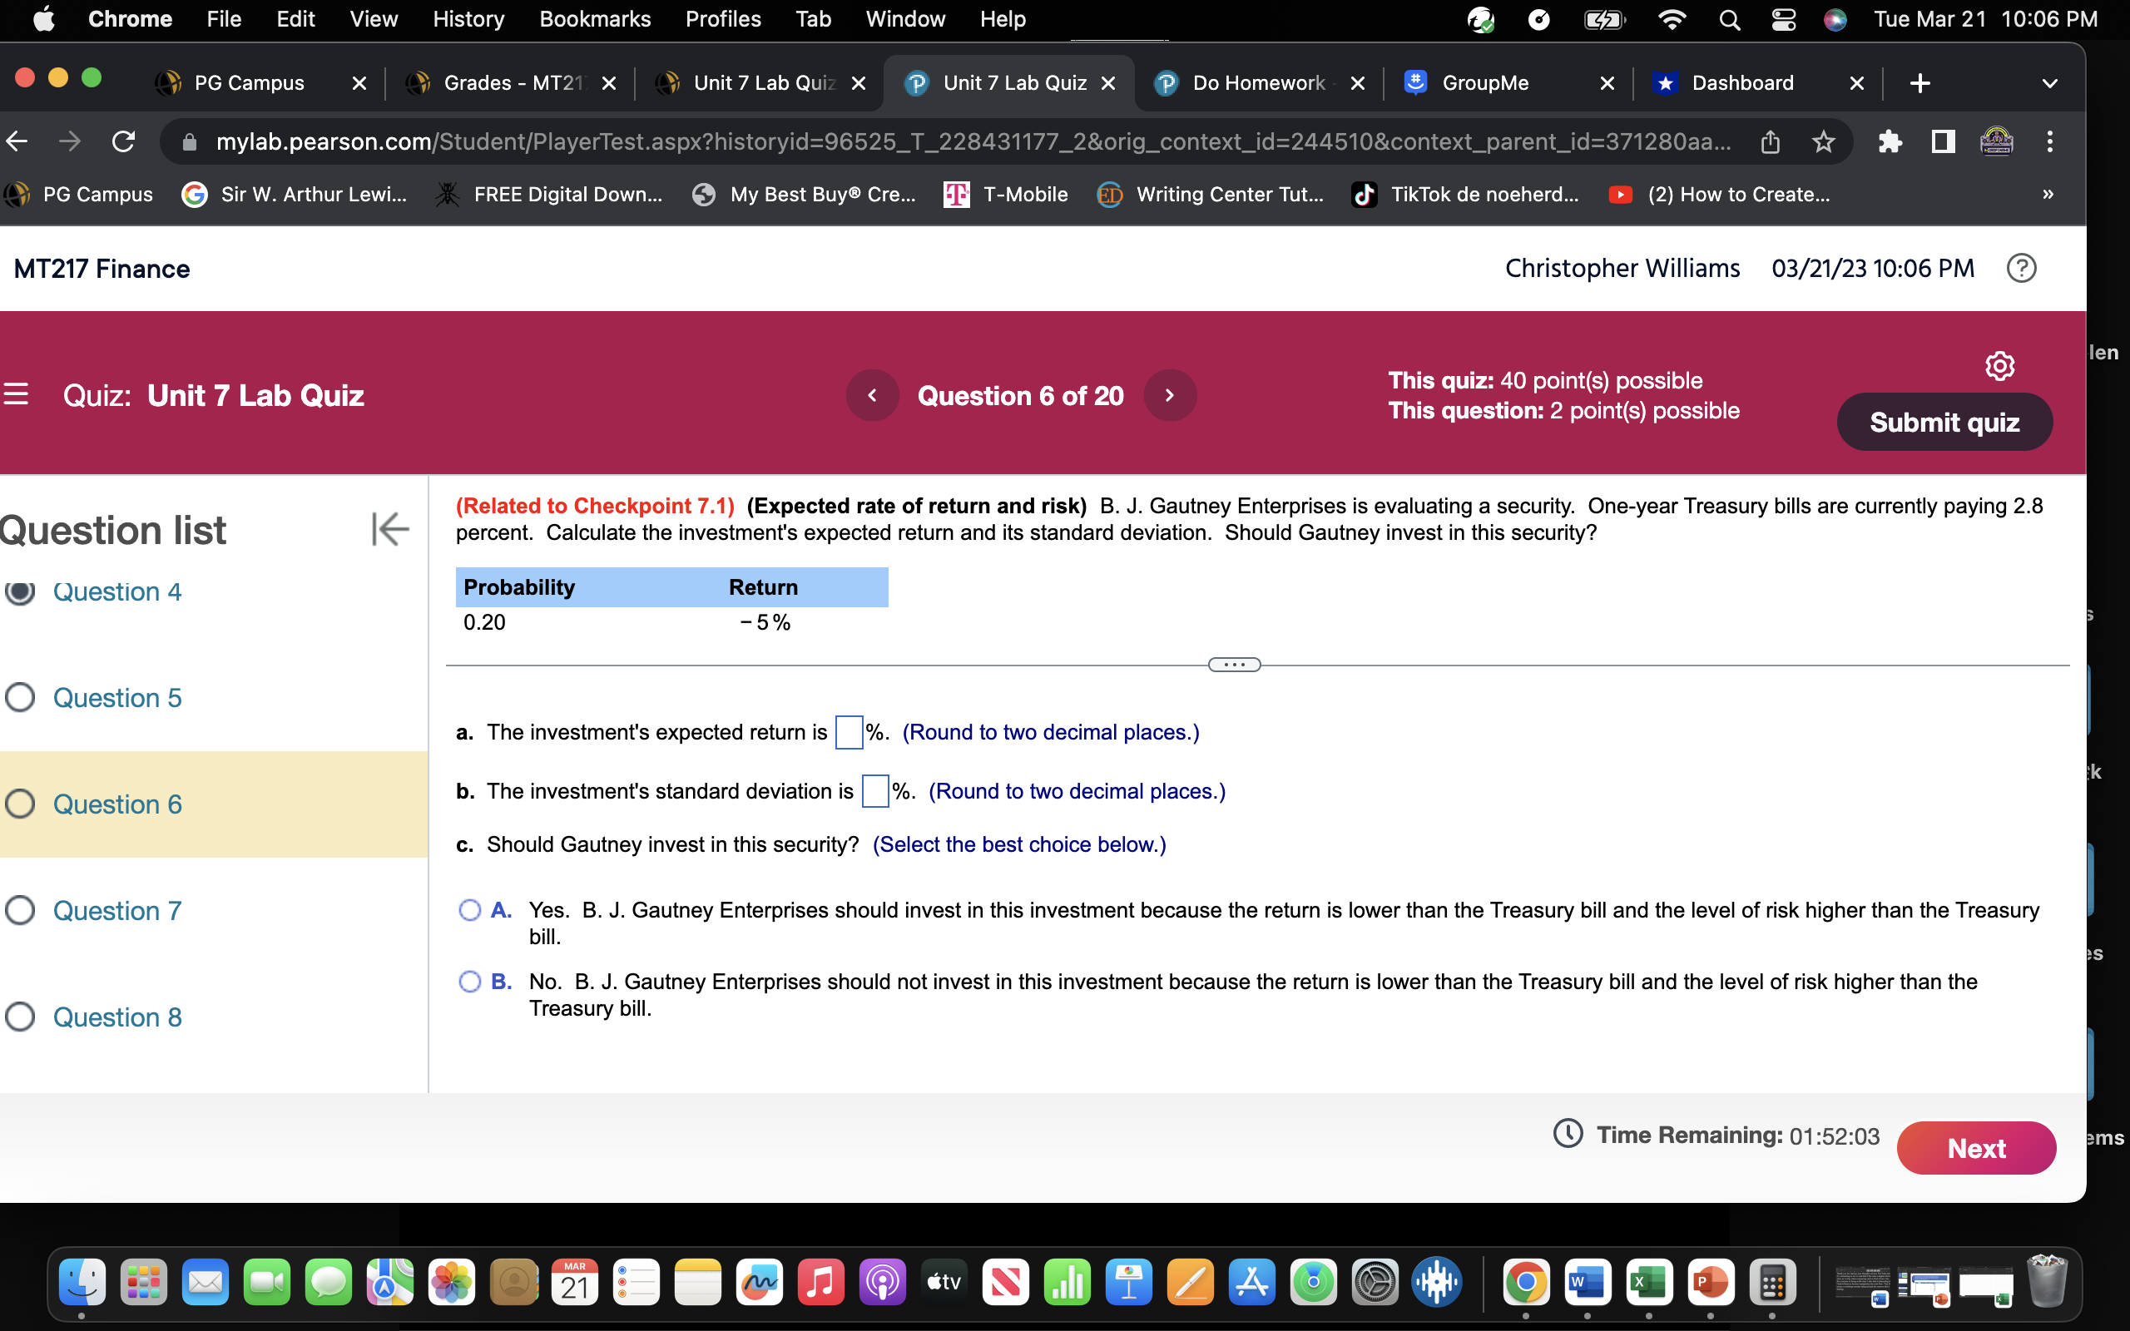Click the Submit quiz button
This screenshot has height=1331, width=2130.
click(x=1944, y=422)
